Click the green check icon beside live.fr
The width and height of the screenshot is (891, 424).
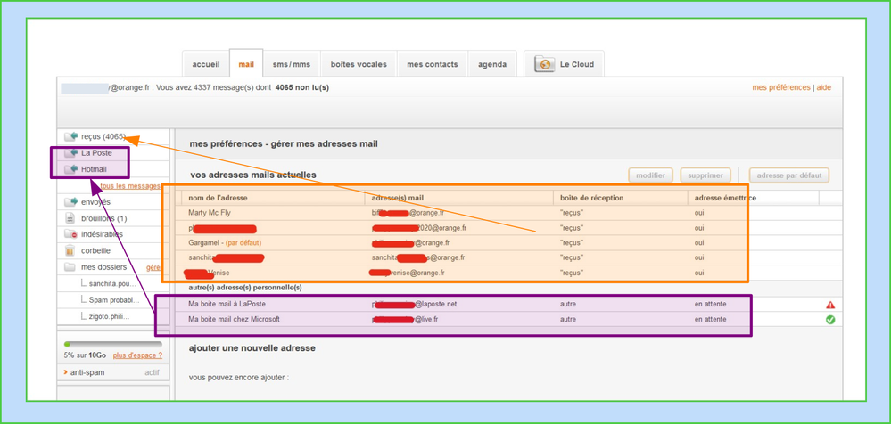830,320
